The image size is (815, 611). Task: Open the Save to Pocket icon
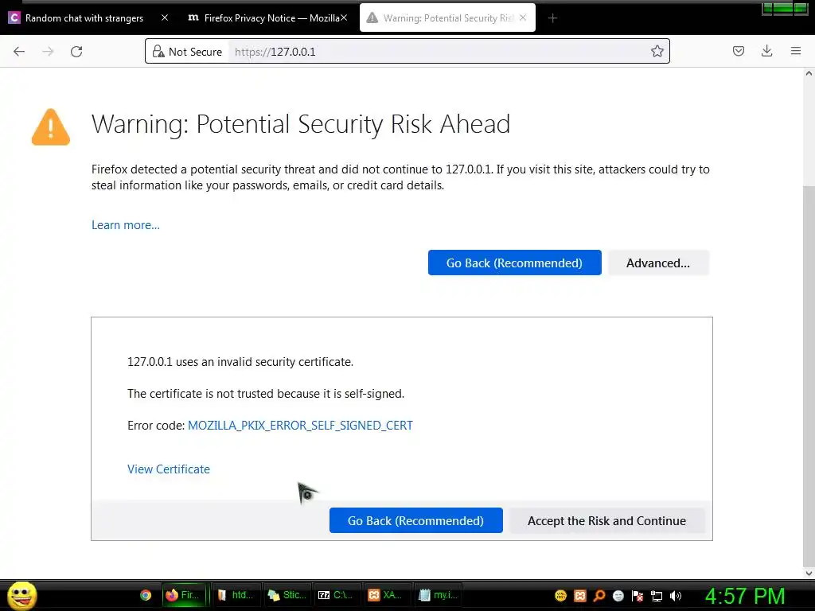click(739, 52)
